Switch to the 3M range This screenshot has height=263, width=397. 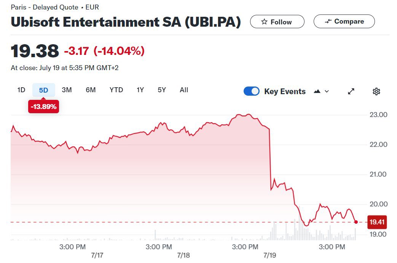[x=67, y=90]
